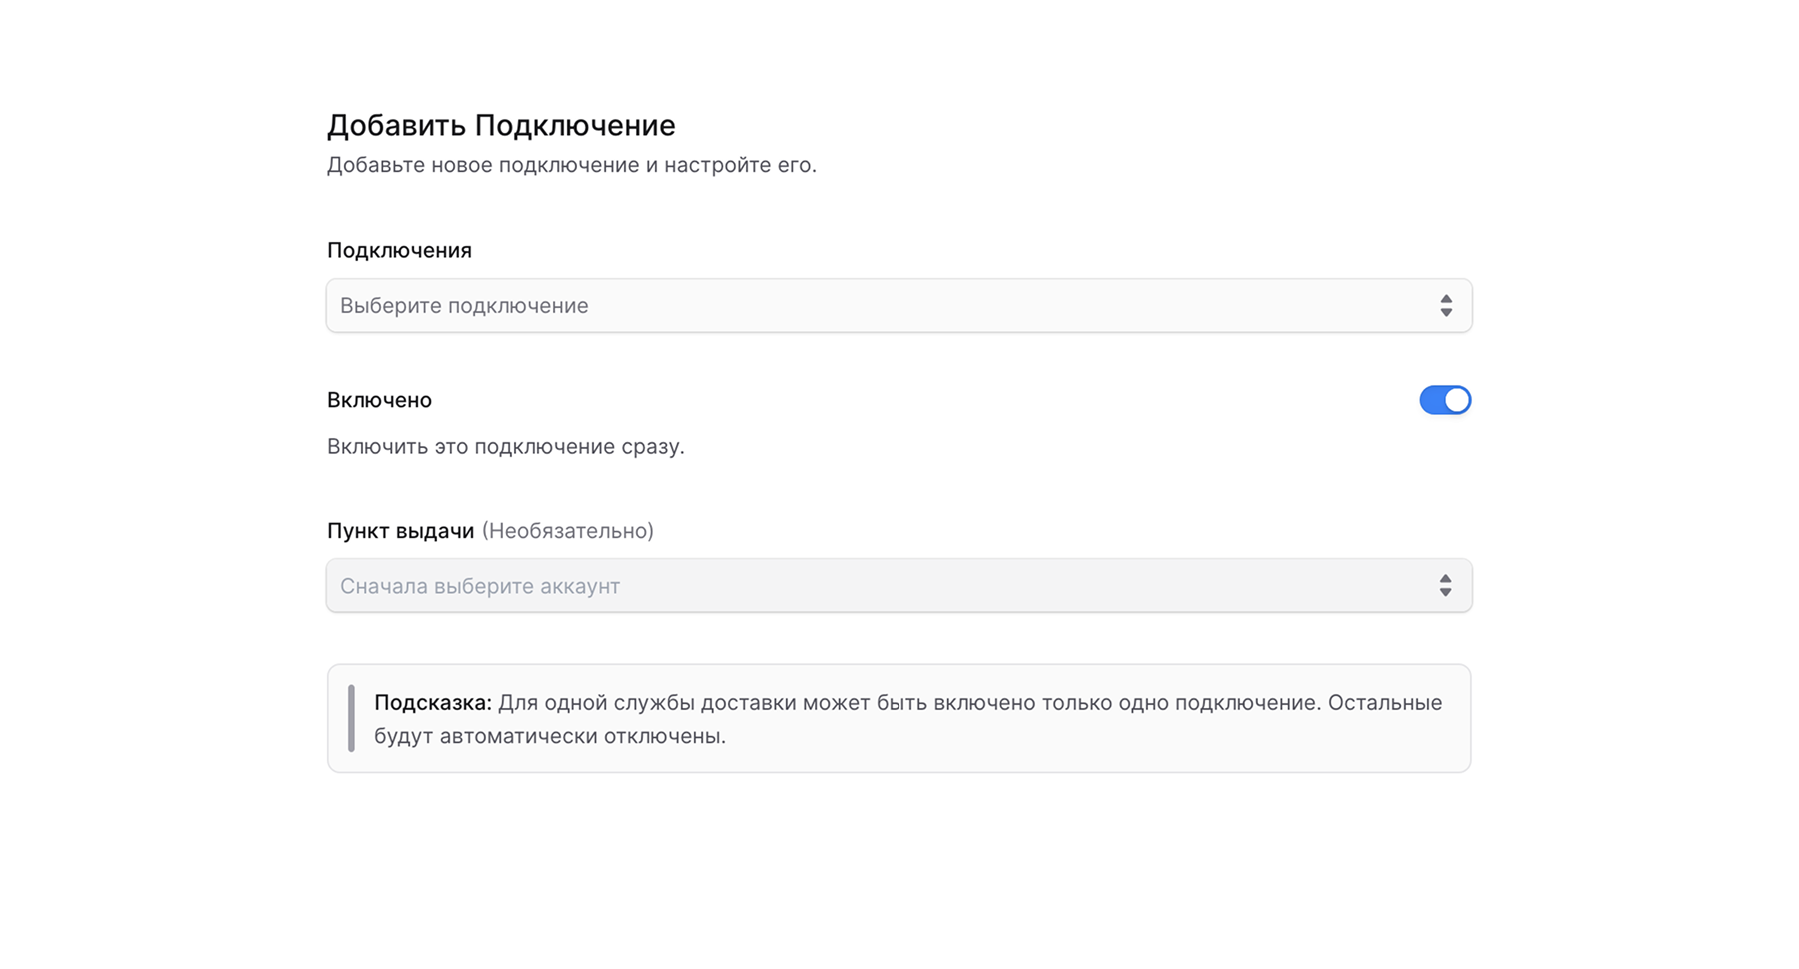Open the 'Выберите подключение' dropdown

point(898,305)
